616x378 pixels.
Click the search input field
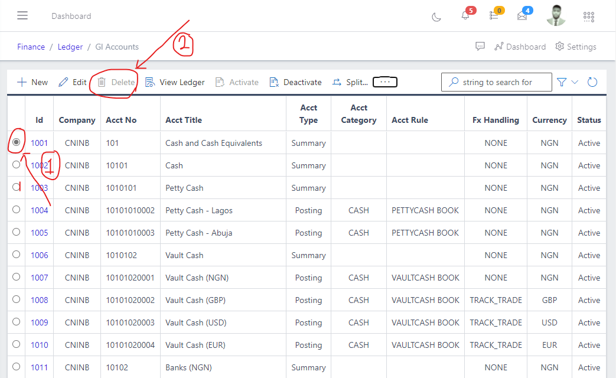coord(503,82)
